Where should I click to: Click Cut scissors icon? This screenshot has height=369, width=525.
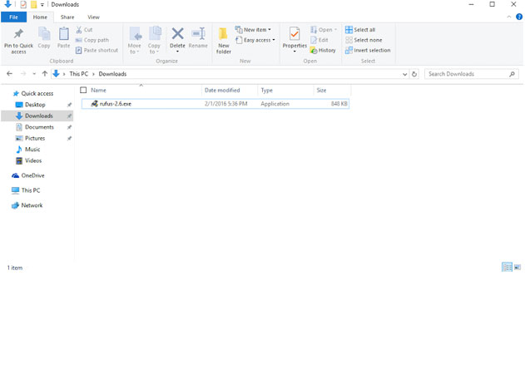pos(79,30)
